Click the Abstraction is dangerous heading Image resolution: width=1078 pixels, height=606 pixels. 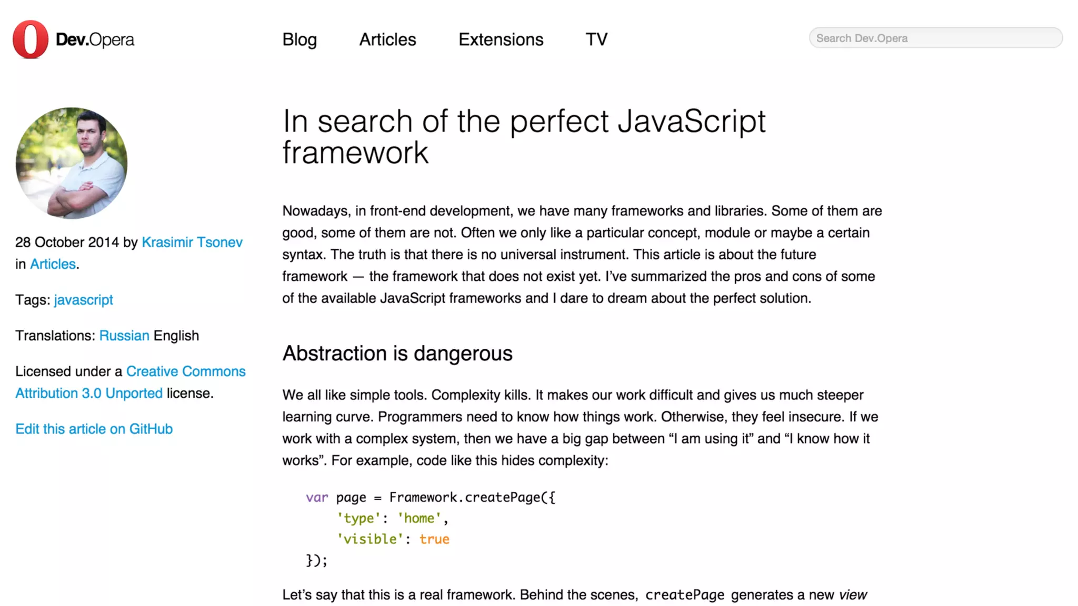397,353
